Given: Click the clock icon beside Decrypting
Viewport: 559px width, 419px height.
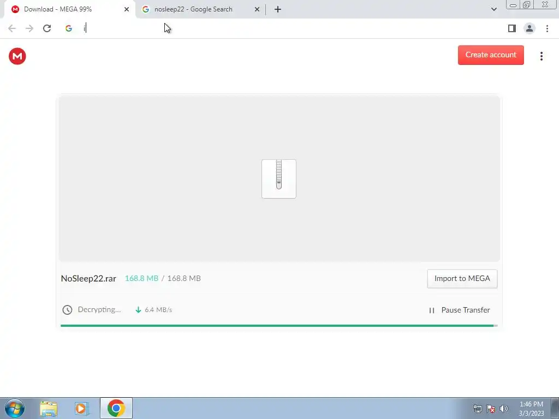Looking at the screenshot, I should tap(67, 310).
